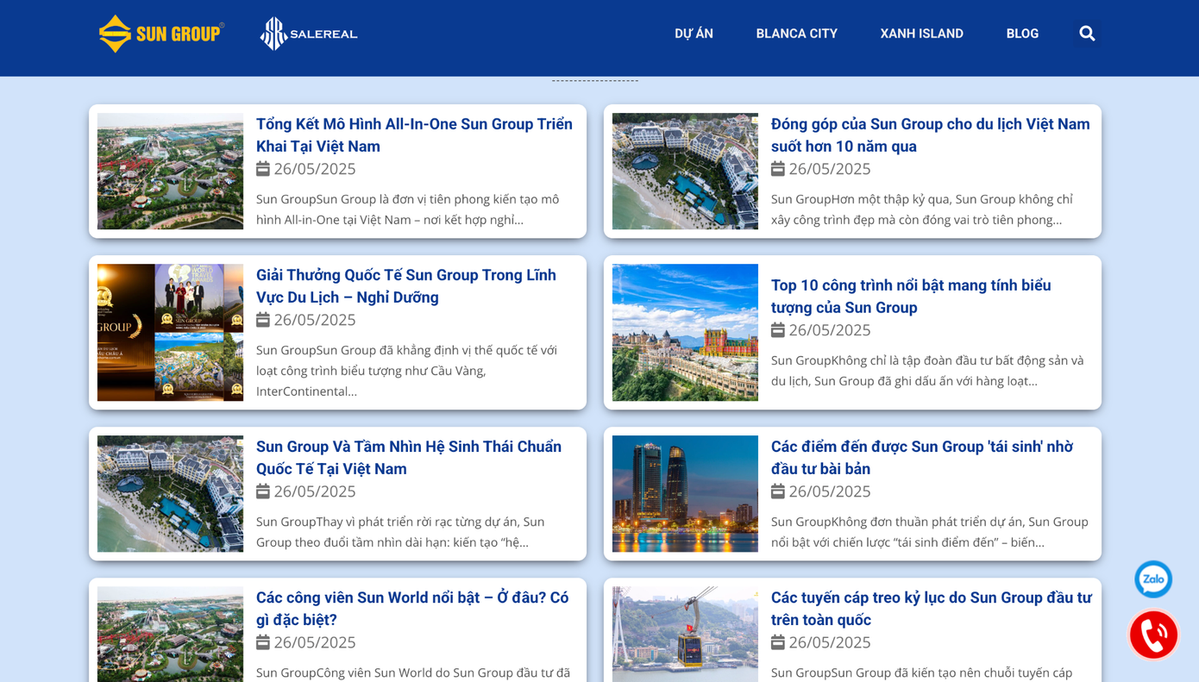
Task: Go to the BLANCA CITY menu item
Action: click(x=796, y=34)
